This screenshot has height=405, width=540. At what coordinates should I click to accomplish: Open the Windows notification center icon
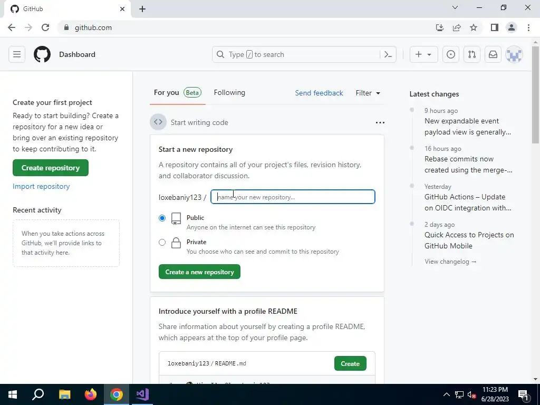click(x=524, y=394)
